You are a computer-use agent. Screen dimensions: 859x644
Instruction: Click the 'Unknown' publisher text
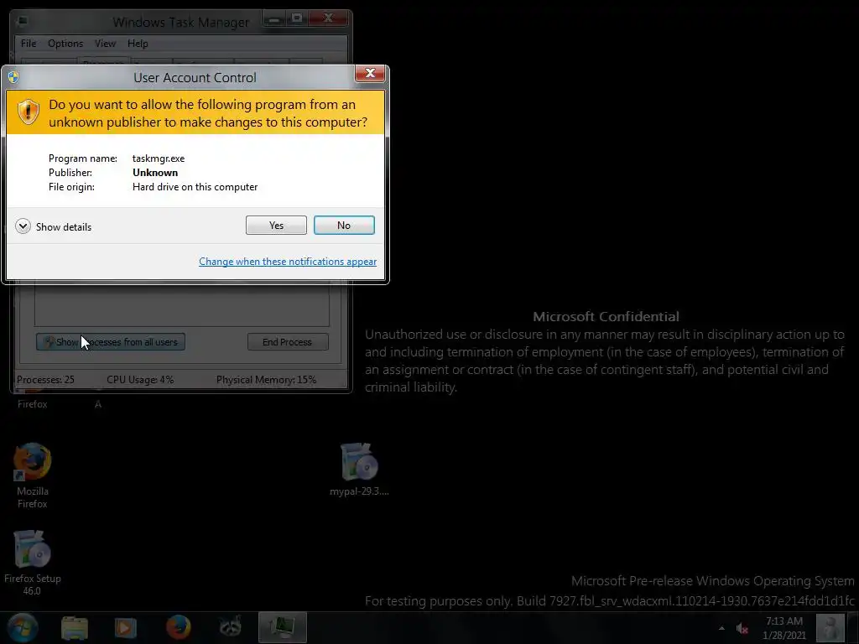pos(155,173)
